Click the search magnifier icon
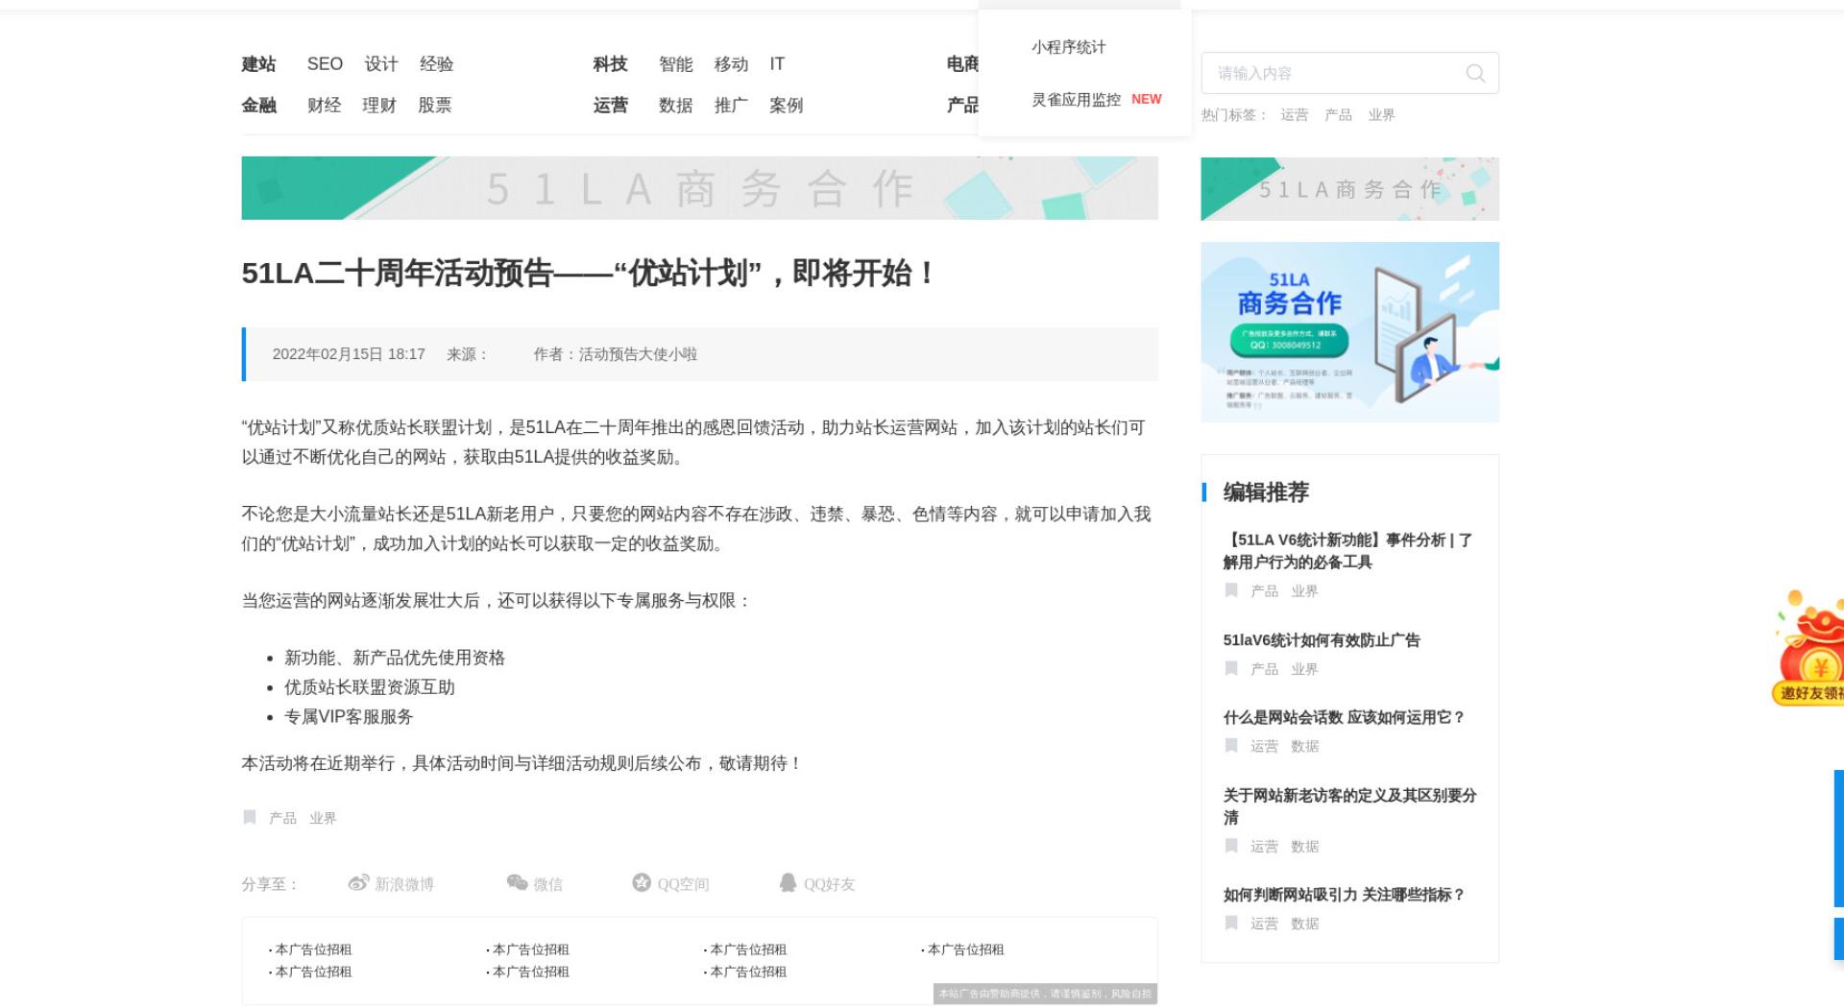Viewport: 1844px width, 1008px height. (x=1475, y=73)
